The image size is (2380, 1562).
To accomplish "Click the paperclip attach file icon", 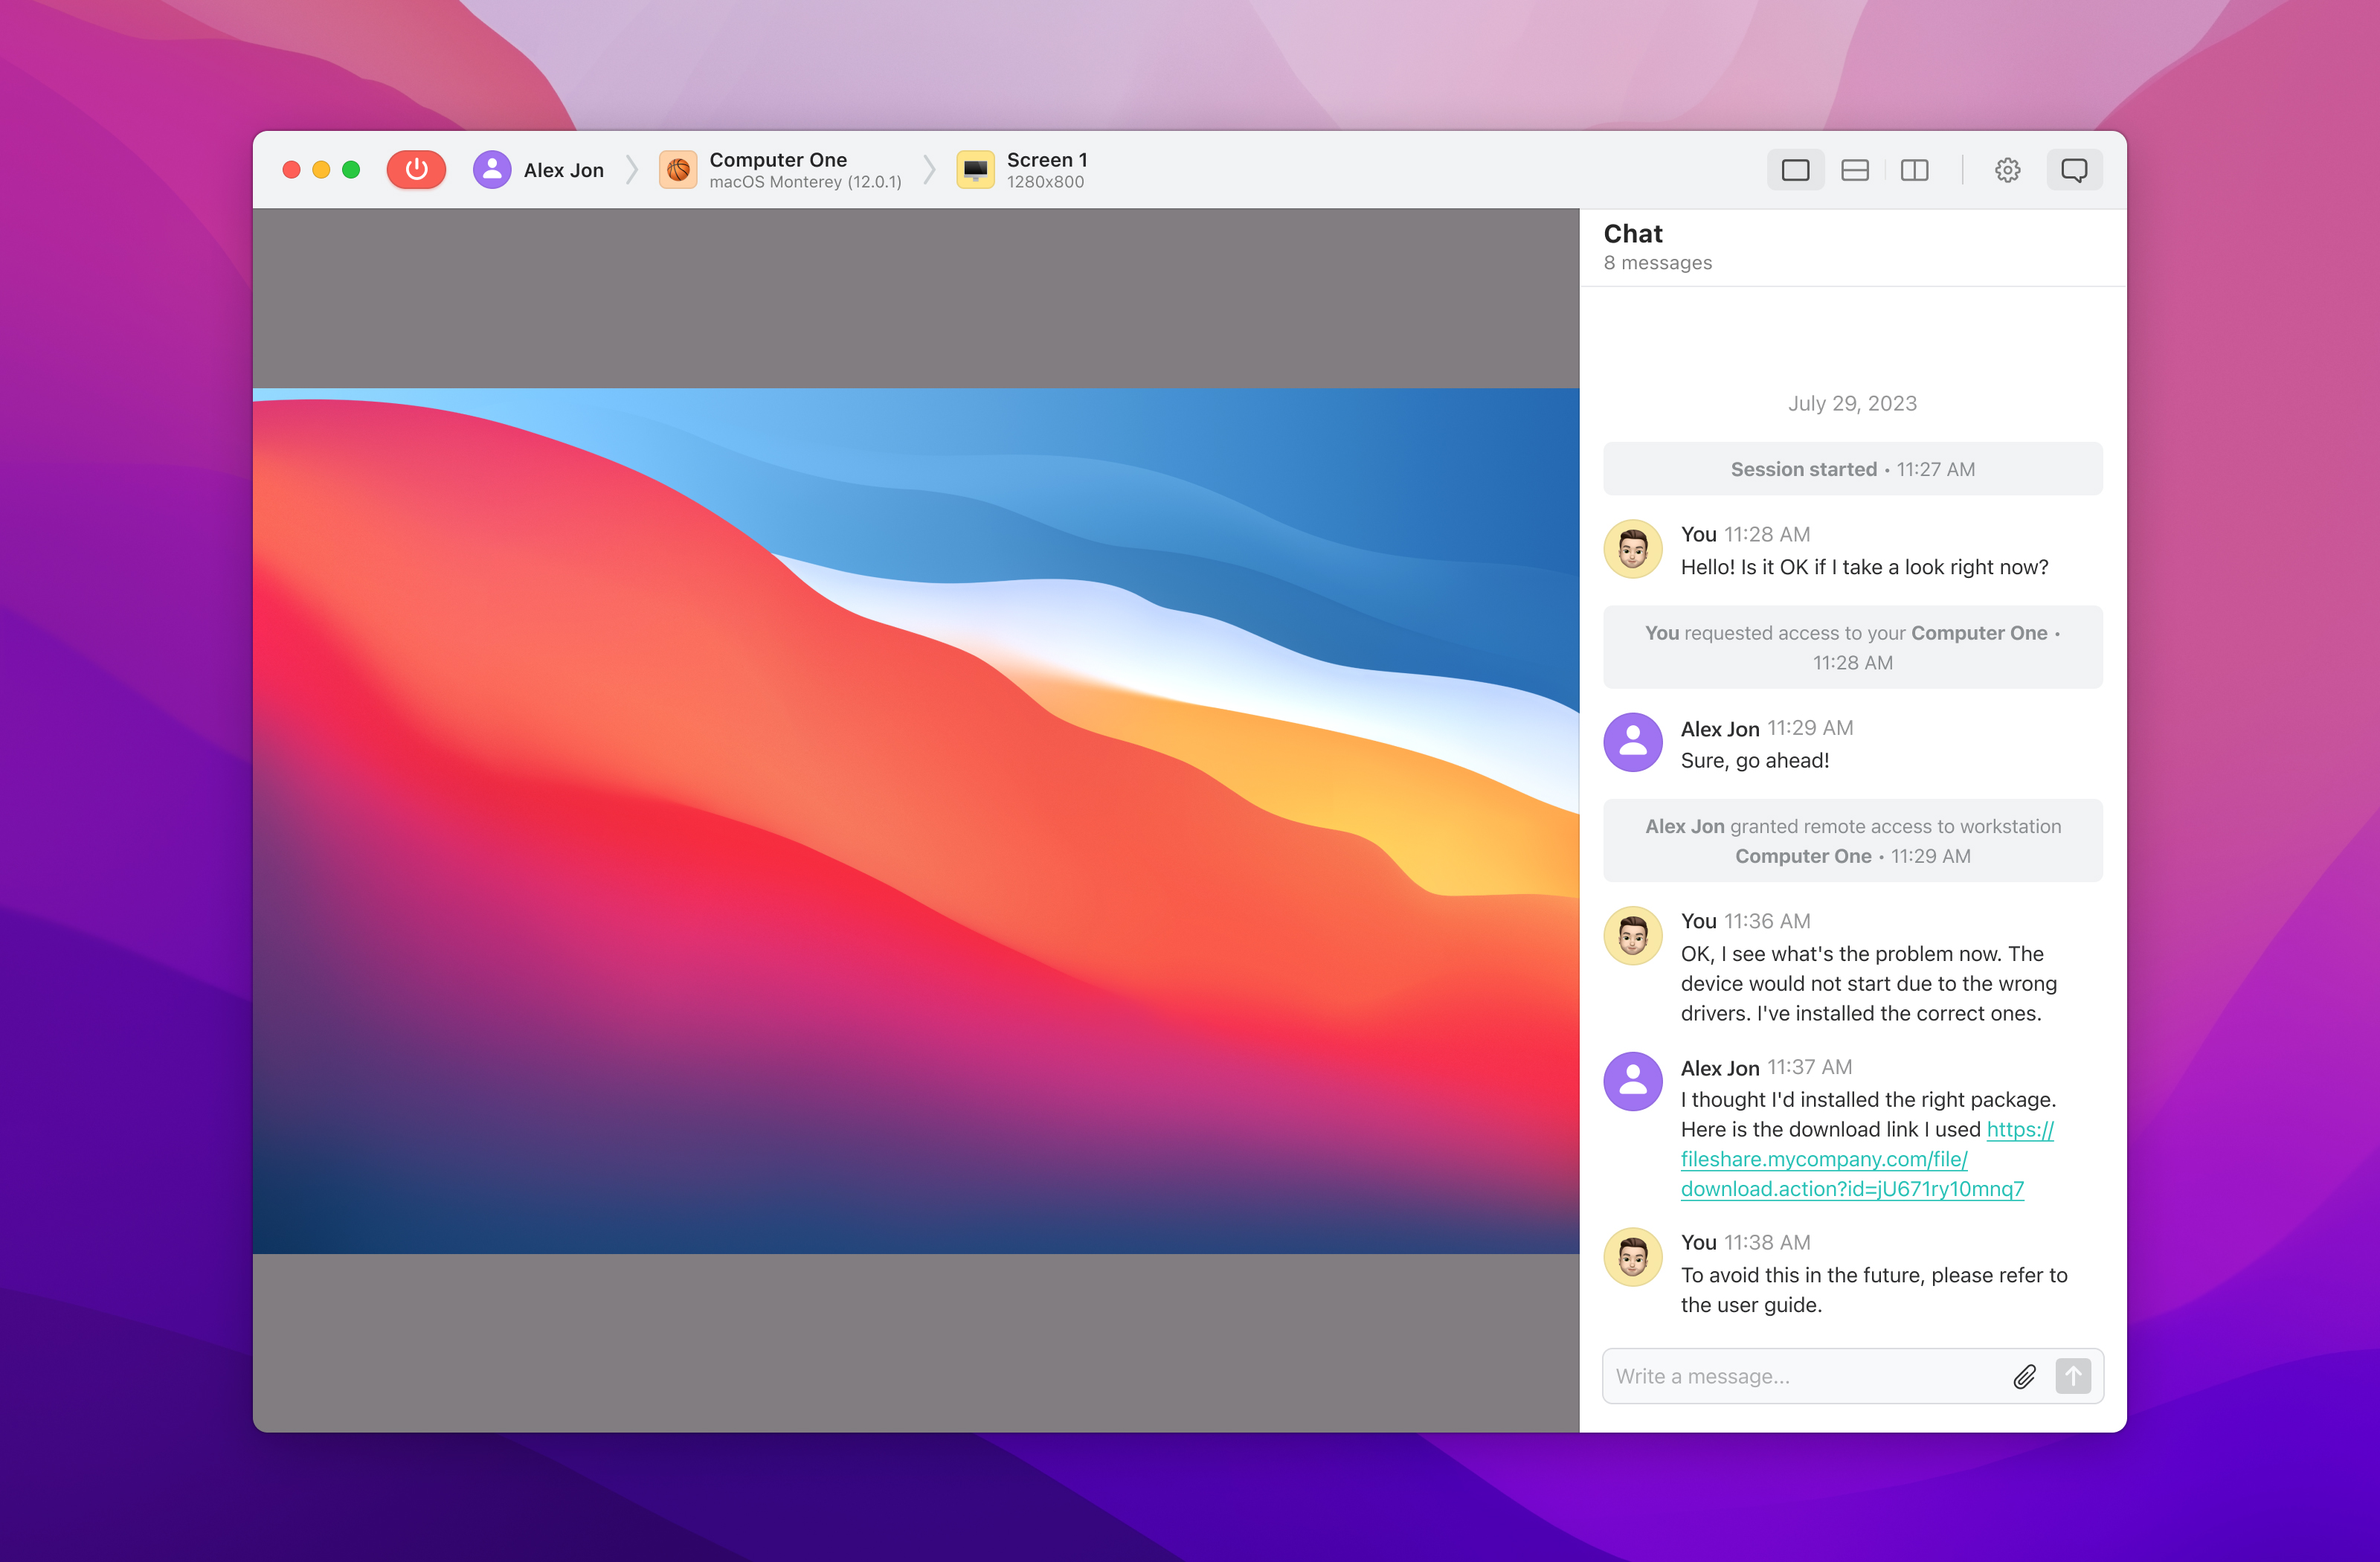I will coord(2025,1376).
